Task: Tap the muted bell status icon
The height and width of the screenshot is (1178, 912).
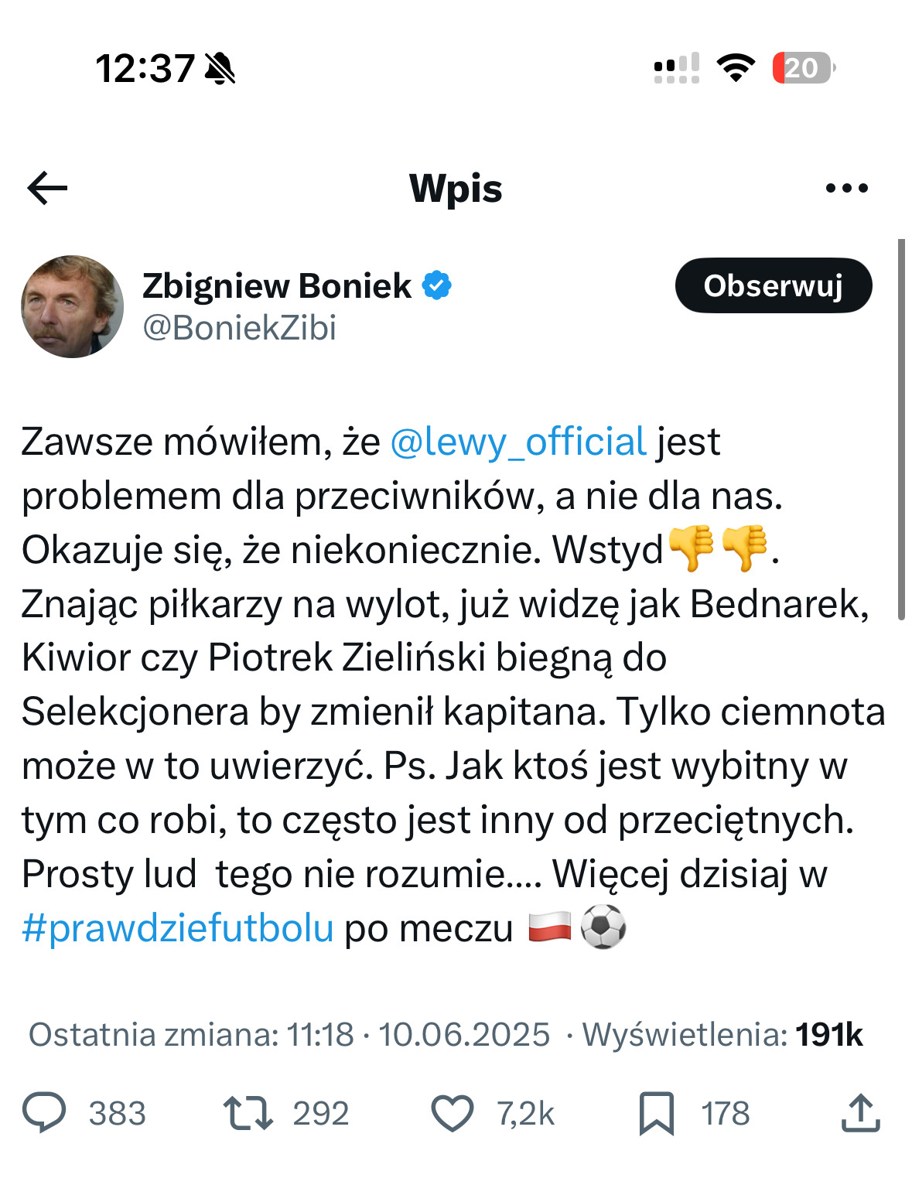Action: point(220,68)
